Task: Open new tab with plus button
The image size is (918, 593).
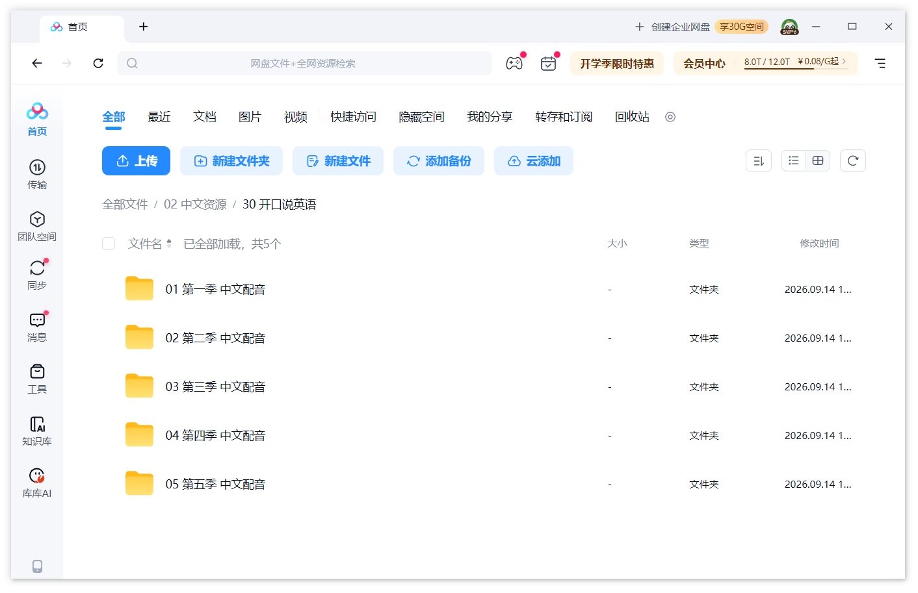Action: pos(144,27)
